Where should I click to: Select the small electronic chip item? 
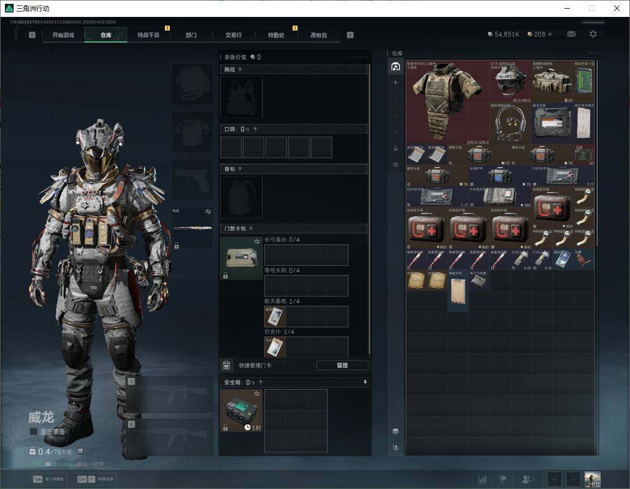479,280
